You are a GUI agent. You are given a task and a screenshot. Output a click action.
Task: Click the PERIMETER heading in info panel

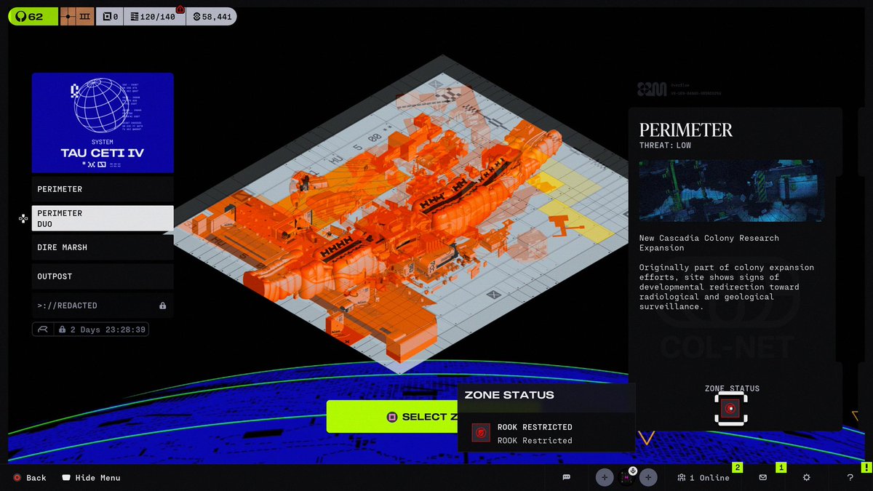tap(686, 130)
